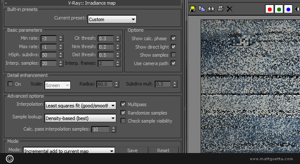Adjust the Radius spinner arrows

pos(117,84)
